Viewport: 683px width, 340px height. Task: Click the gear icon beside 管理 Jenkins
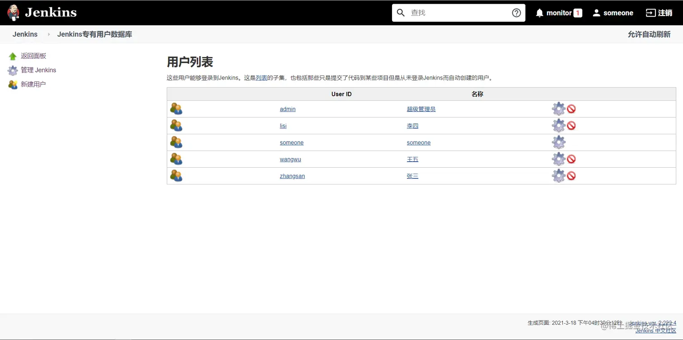tap(13, 70)
